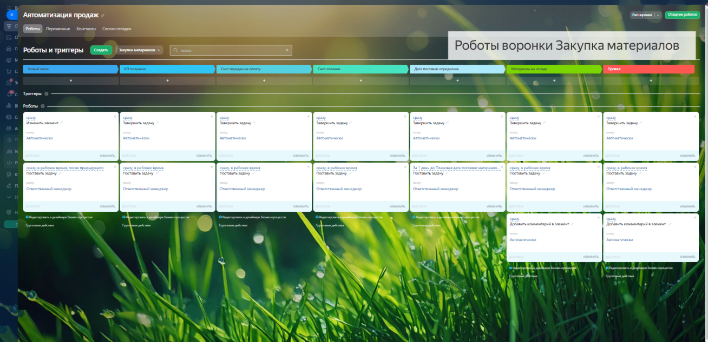Click изменить on Добавить комментарий in Провал
Viewport: 708px width, 342px height.
pyautogui.click(x=687, y=257)
